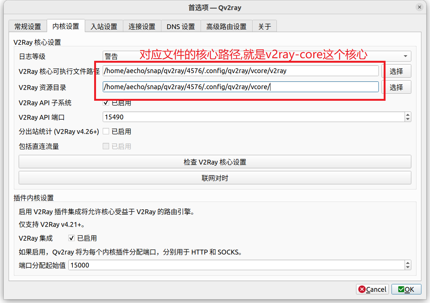430x303 pixels.
Task: Show the 关于 tab
Action: [265, 26]
